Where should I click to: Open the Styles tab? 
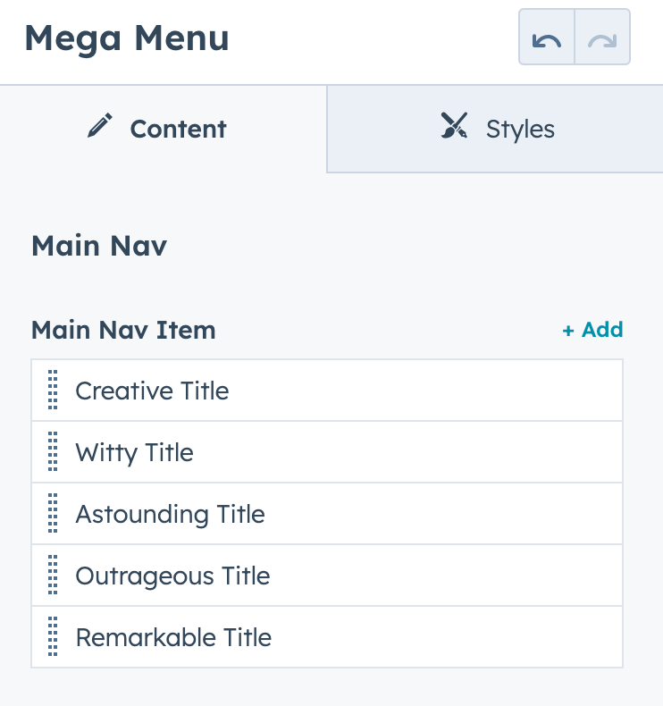pos(519,129)
